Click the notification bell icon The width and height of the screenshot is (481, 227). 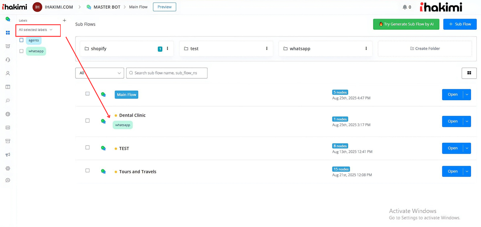click(405, 7)
